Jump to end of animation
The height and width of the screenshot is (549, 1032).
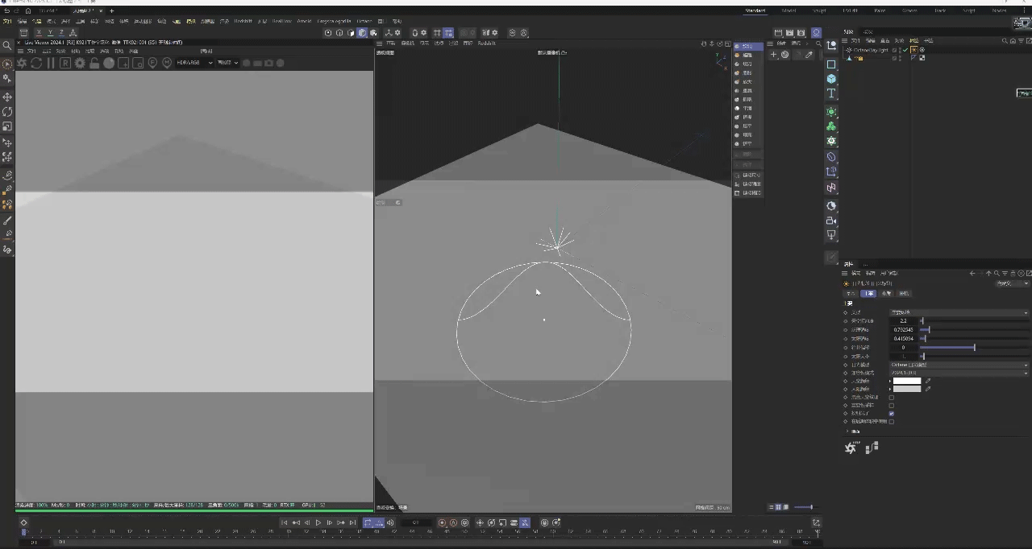[352, 523]
